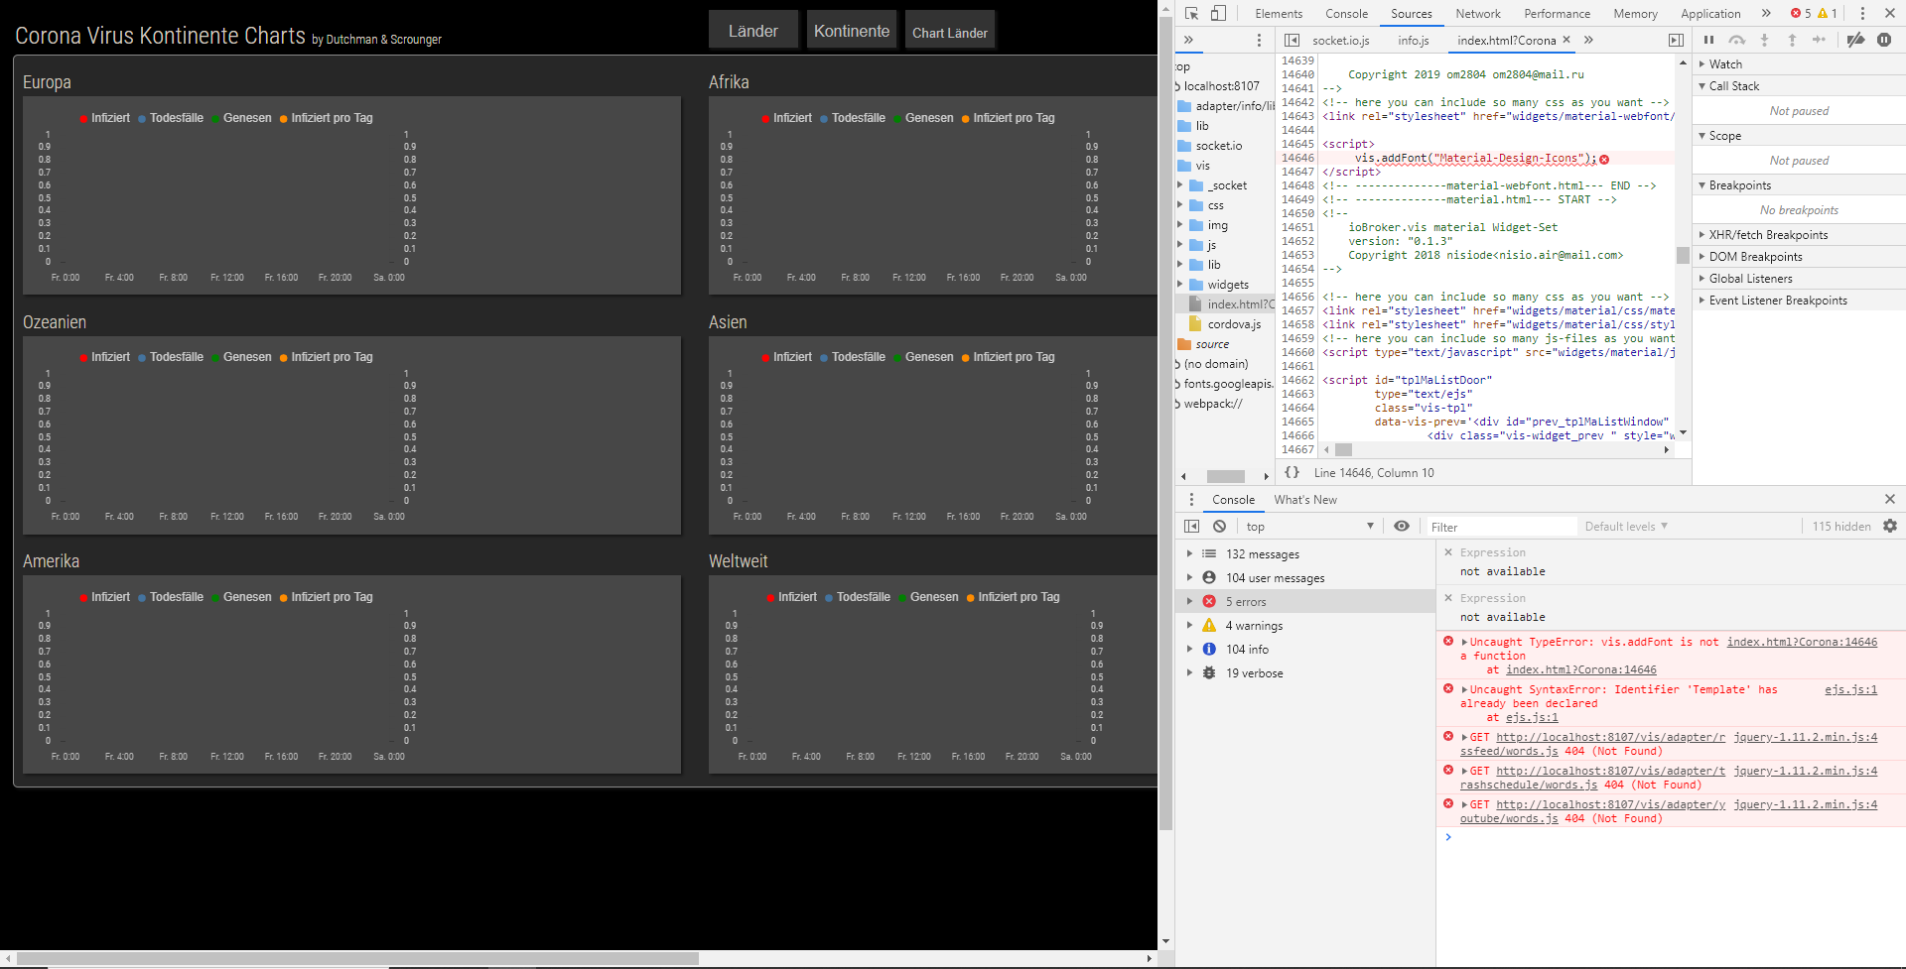Switch to the What's New drawer tab

(x=1305, y=499)
